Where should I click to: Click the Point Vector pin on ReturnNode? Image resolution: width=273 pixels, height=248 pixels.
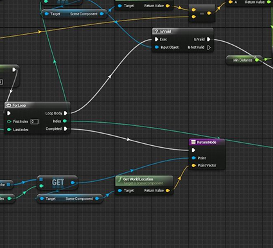click(194, 166)
